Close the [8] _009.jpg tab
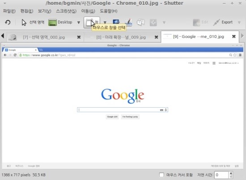The image size is (246, 180). tap(156, 37)
